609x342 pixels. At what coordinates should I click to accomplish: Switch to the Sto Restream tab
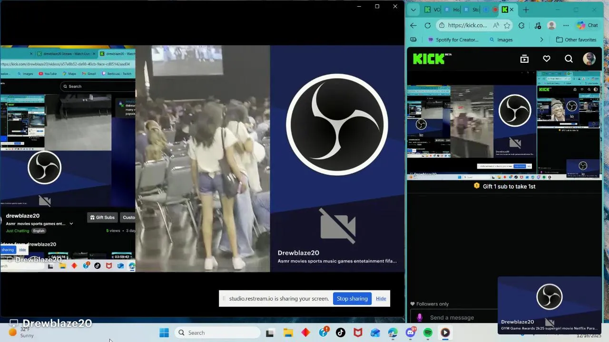click(471, 9)
